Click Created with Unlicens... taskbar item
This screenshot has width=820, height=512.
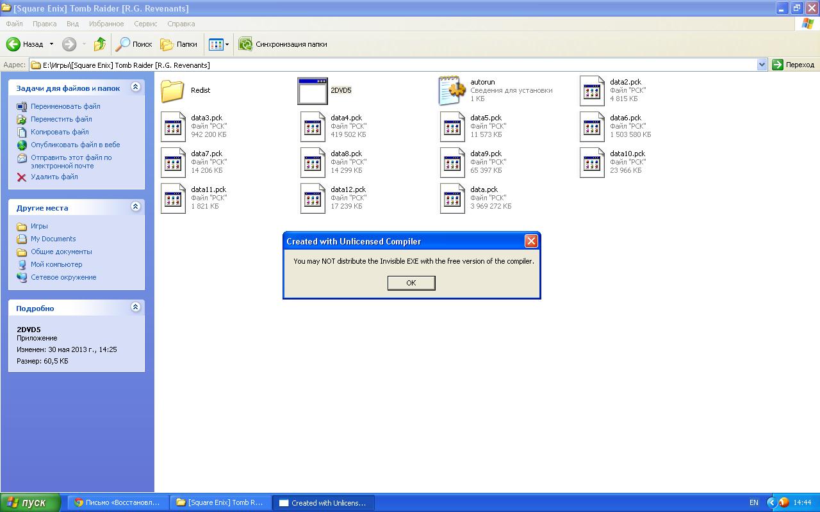tap(324, 502)
